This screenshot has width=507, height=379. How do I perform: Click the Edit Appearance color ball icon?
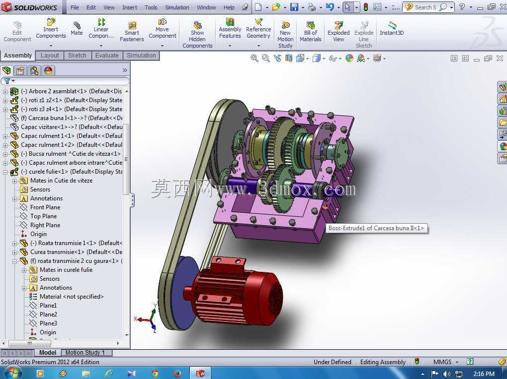pos(349,58)
